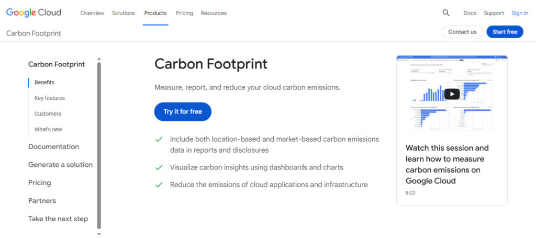Open Partners in the sidebar
The width and height of the screenshot is (536, 238).
(x=42, y=201)
